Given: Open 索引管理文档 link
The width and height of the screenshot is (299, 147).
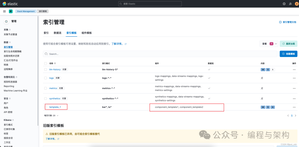Looking at the screenshot, I should coord(288,22).
